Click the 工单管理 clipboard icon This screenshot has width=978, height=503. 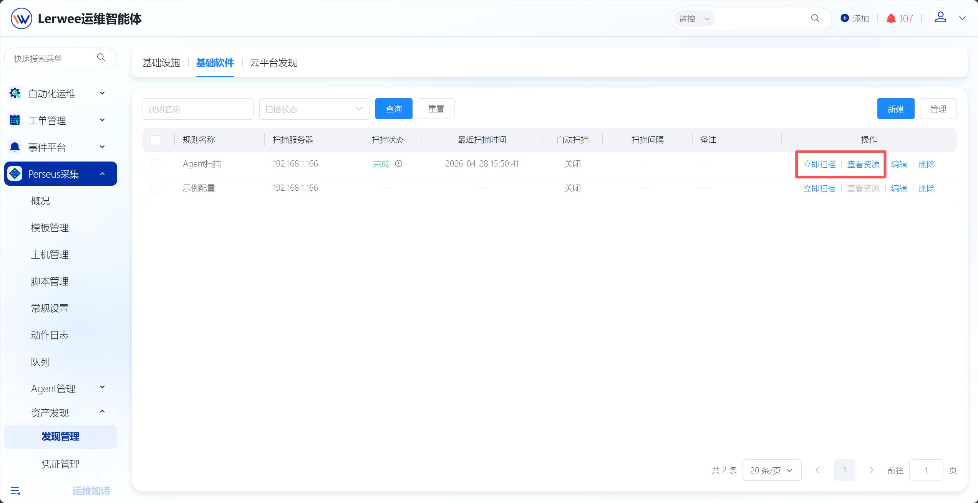[x=15, y=120]
